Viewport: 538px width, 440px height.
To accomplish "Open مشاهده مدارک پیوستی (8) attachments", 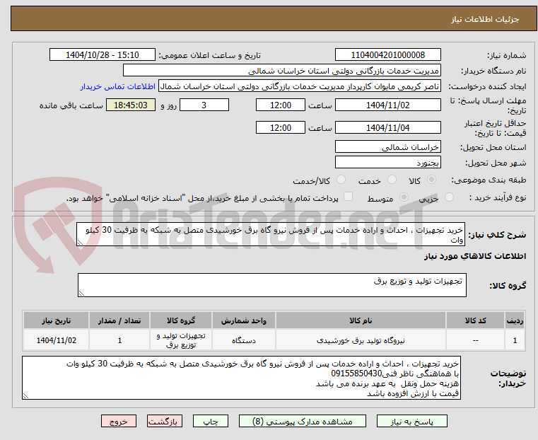I will (x=303, y=421).
